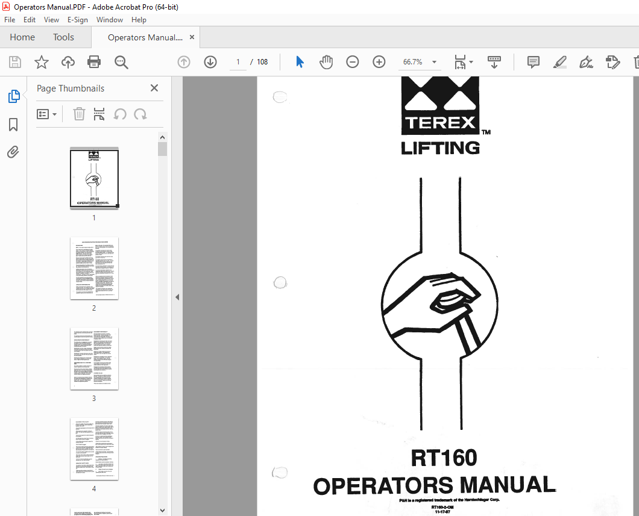Screen dimensions: 639x516
Task: Close the Operators Manual tab
Action: click(x=192, y=37)
